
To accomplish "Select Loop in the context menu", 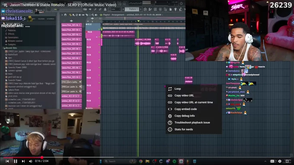I will pos(194,89).
